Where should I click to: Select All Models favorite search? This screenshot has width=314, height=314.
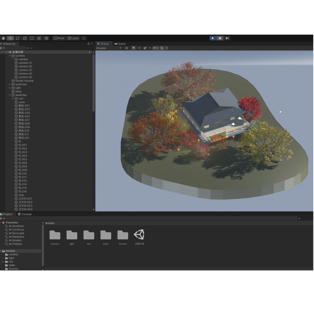[x=15, y=240]
